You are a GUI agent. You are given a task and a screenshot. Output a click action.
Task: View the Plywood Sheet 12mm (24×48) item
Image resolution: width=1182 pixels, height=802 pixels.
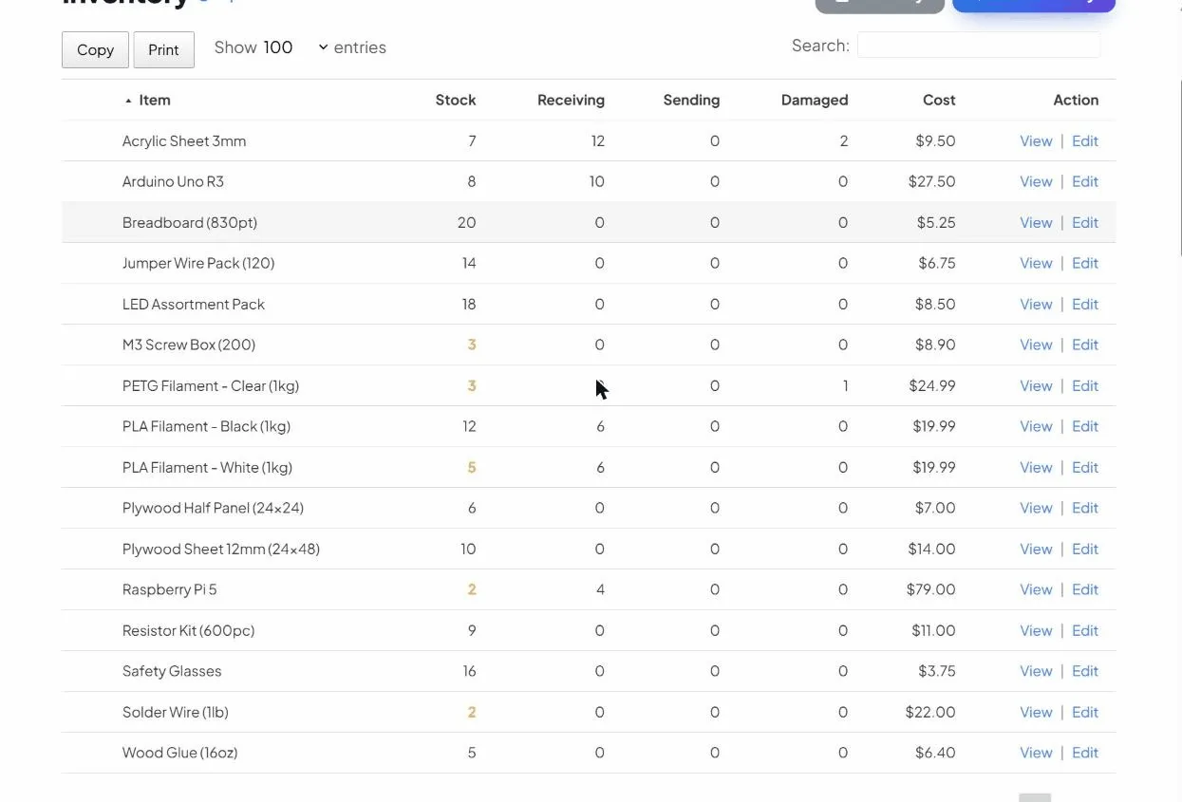click(1036, 549)
